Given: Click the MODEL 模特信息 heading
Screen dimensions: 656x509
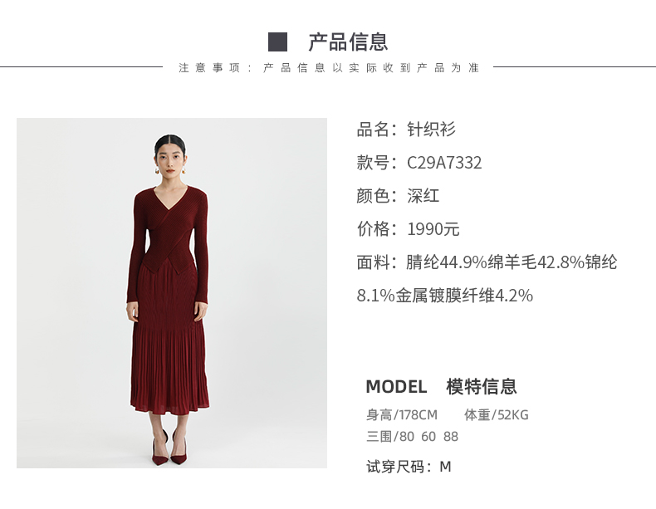Looking at the screenshot, I should click(442, 386).
